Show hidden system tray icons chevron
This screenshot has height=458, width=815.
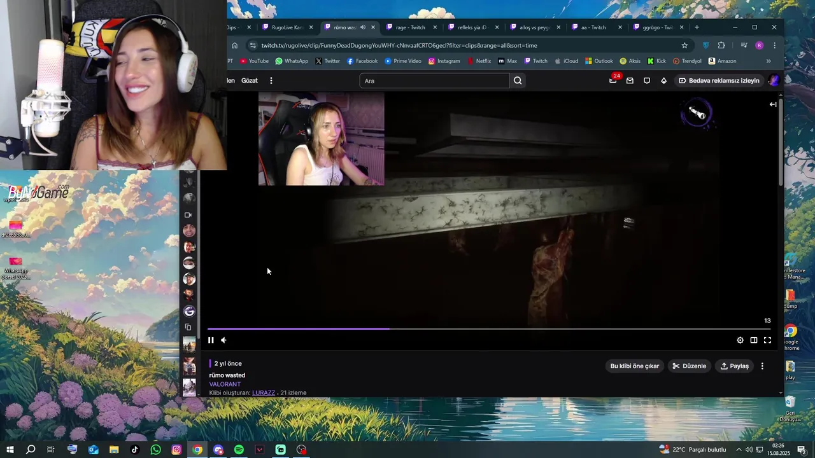[739, 450]
